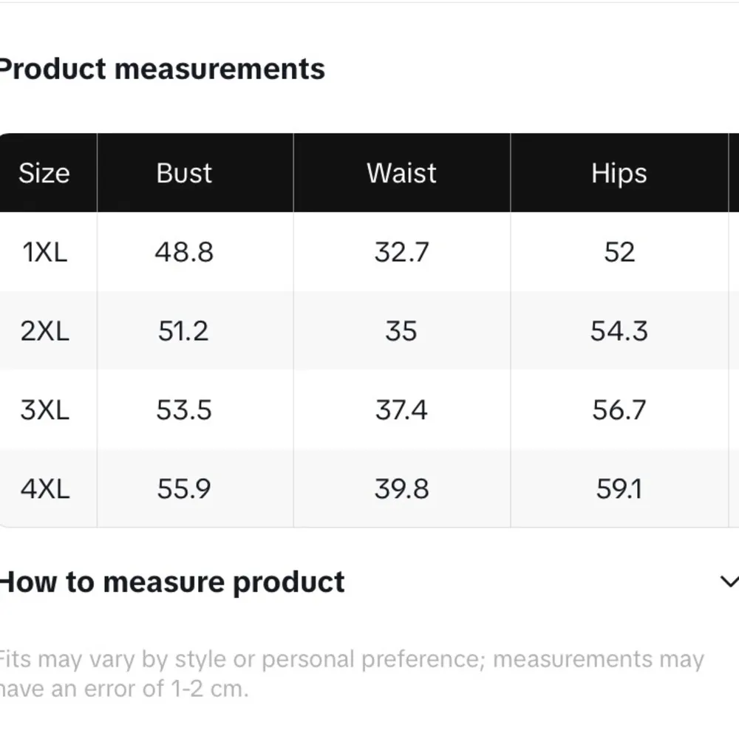Expand the How to measure product chevron

click(x=729, y=582)
